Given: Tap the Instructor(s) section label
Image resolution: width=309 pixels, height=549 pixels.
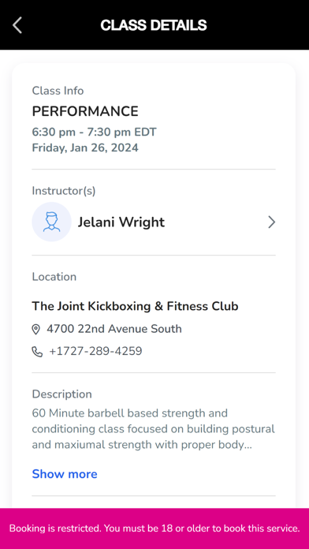Looking at the screenshot, I should click(x=64, y=191).
